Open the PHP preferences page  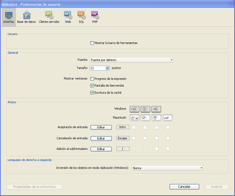coord(95,17)
